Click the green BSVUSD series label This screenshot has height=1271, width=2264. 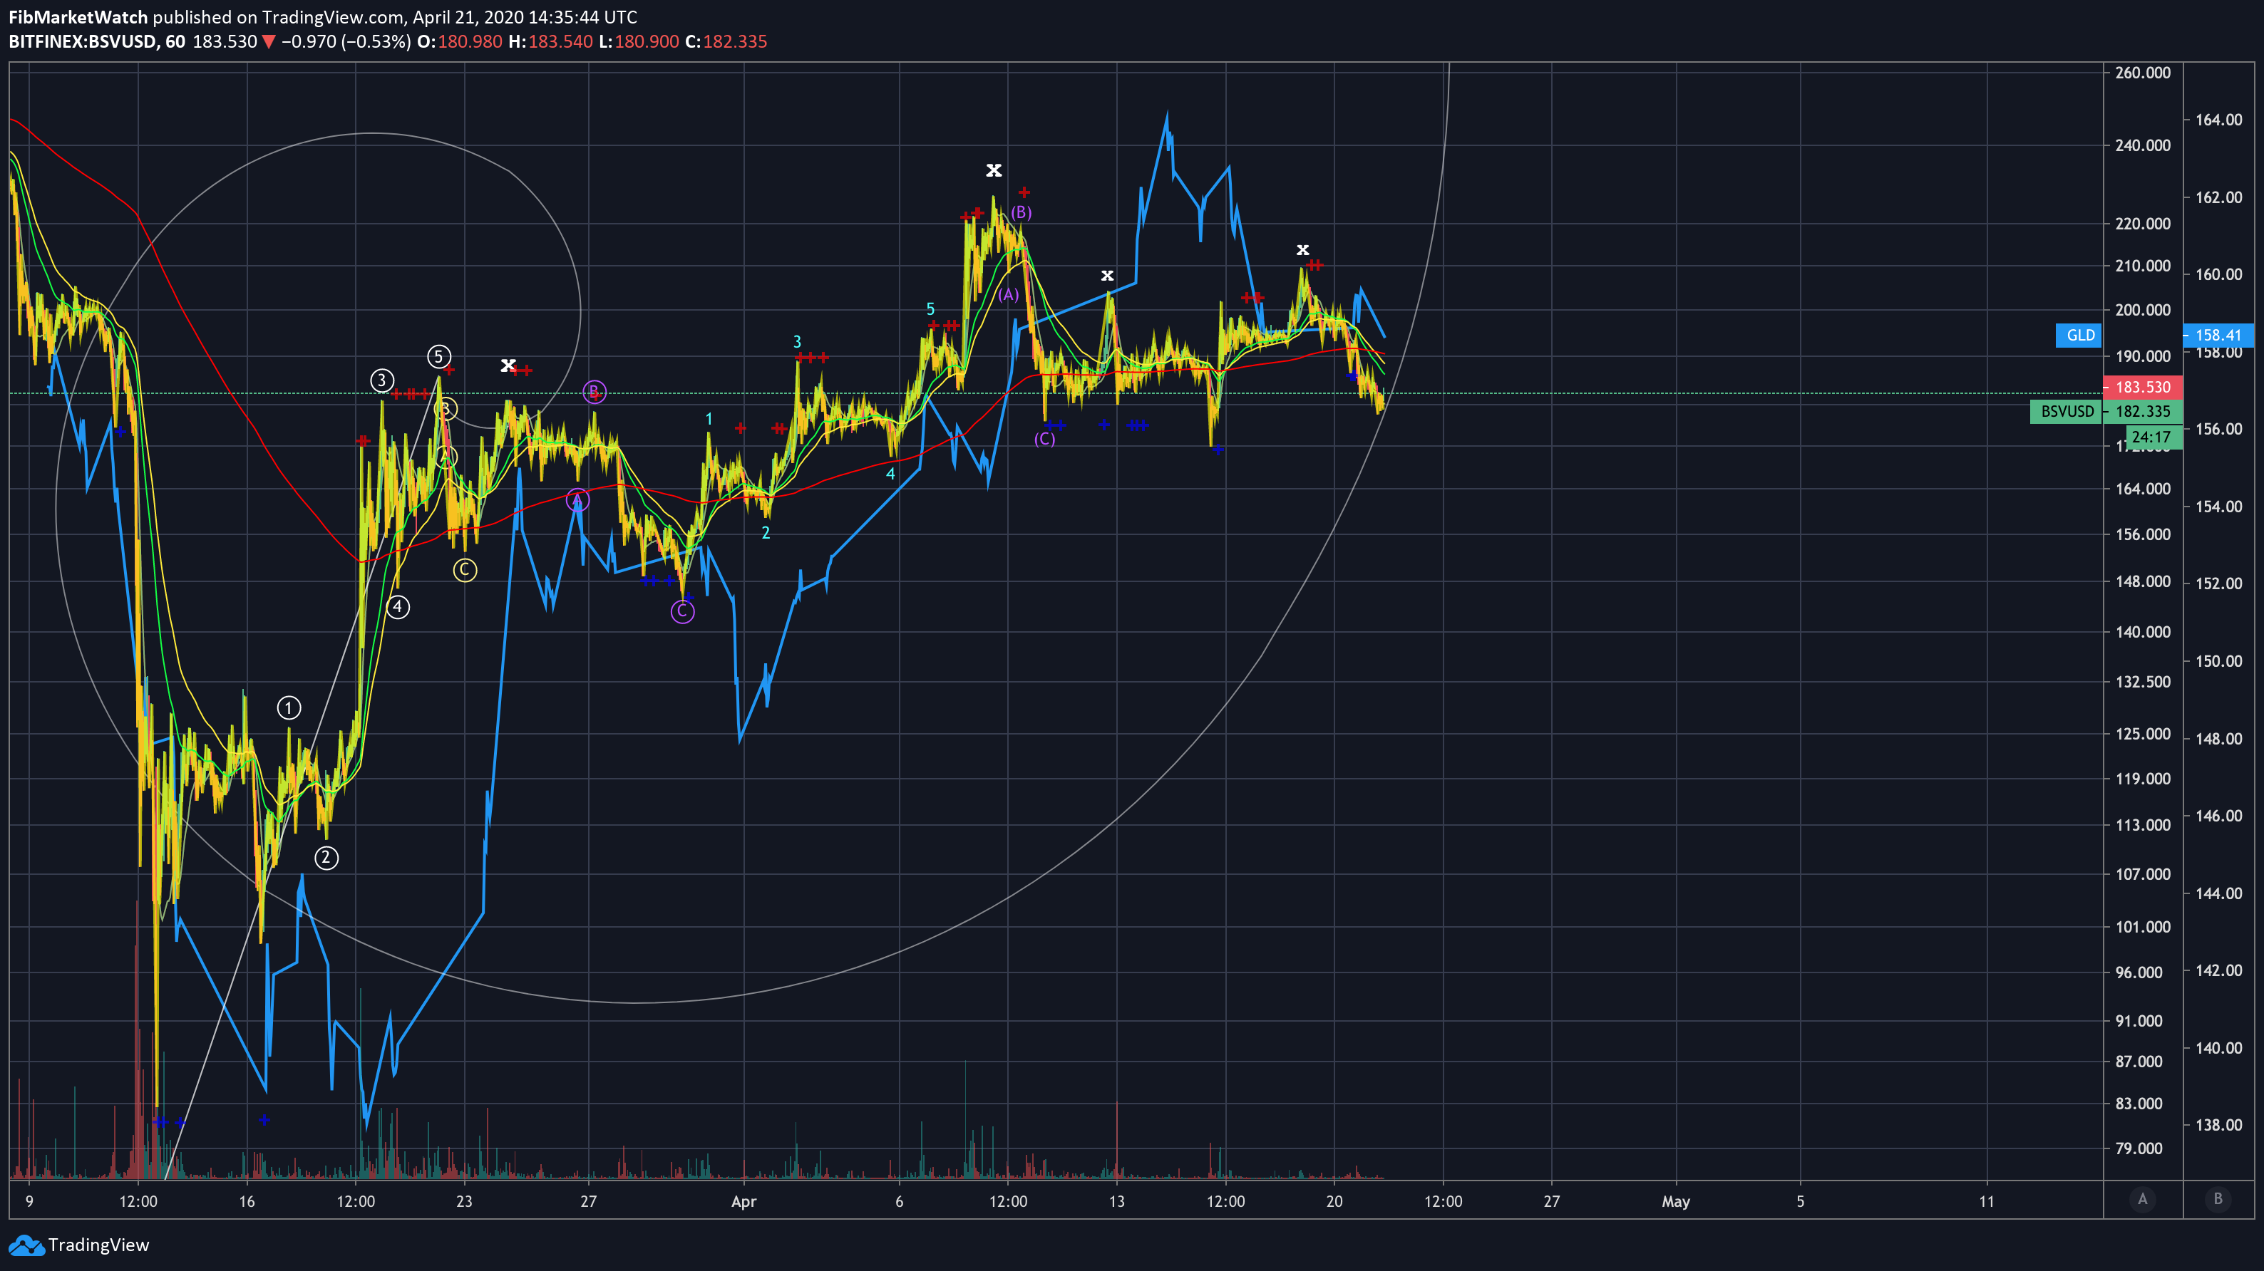pos(2067,411)
